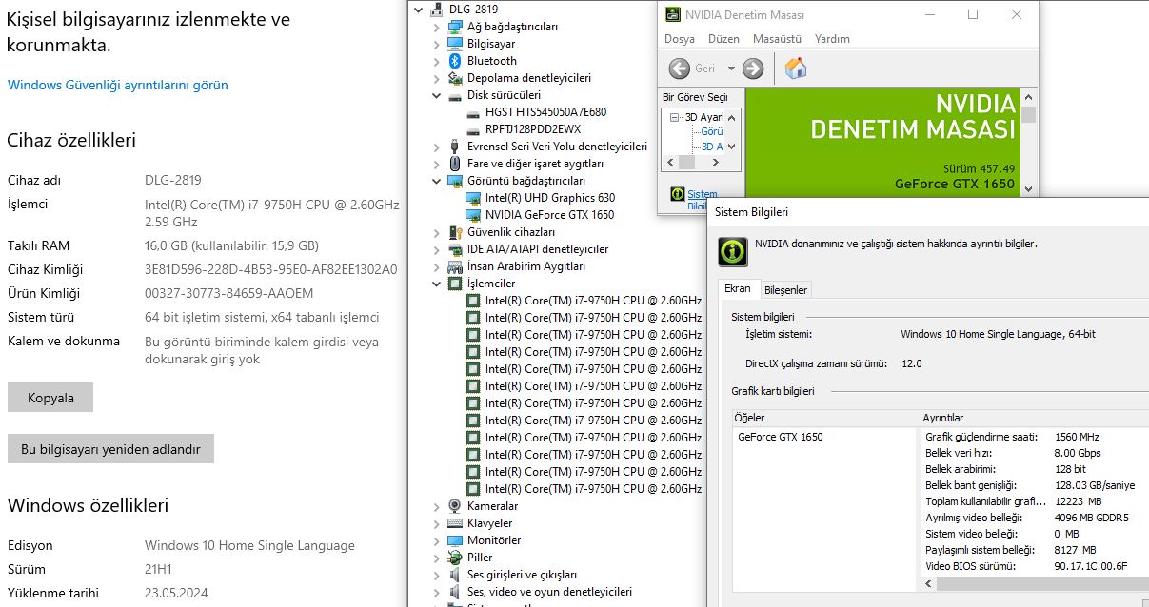Select the NVIDIA GeForce GTX 1650 adapter icon
The image size is (1149, 607).
[x=473, y=215]
